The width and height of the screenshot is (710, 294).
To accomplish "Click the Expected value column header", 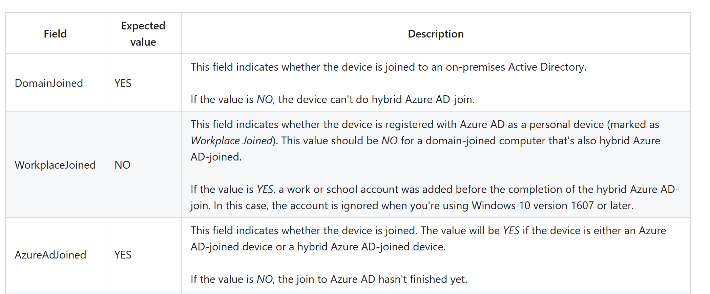I will (143, 34).
